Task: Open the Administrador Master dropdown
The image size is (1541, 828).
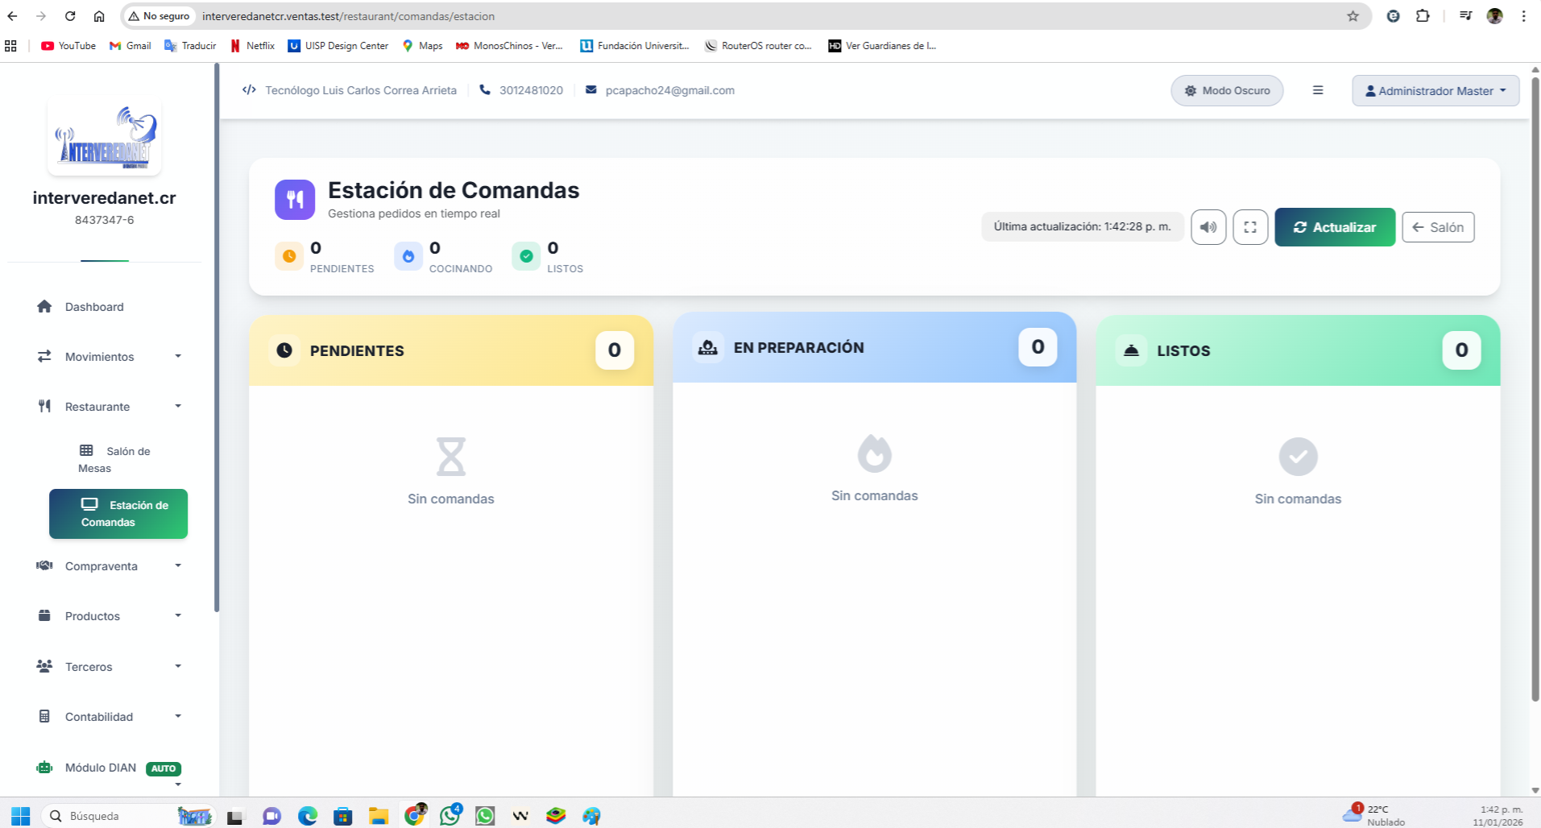Action: (1435, 90)
